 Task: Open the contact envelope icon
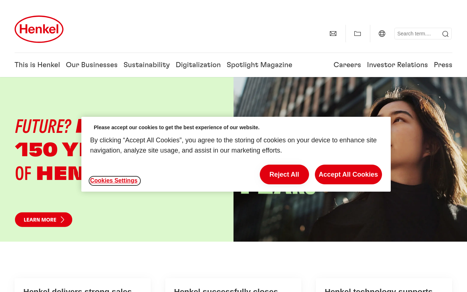pyautogui.click(x=333, y=34)
